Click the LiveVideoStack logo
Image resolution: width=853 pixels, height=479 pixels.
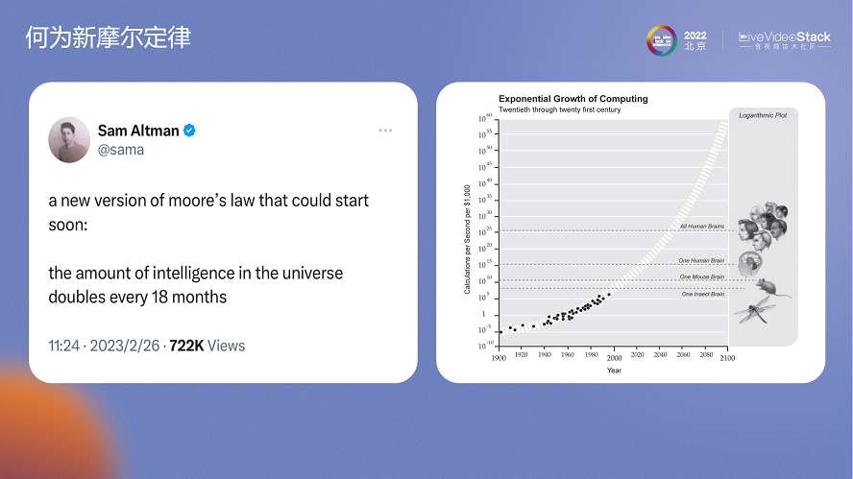coord(784,40)
